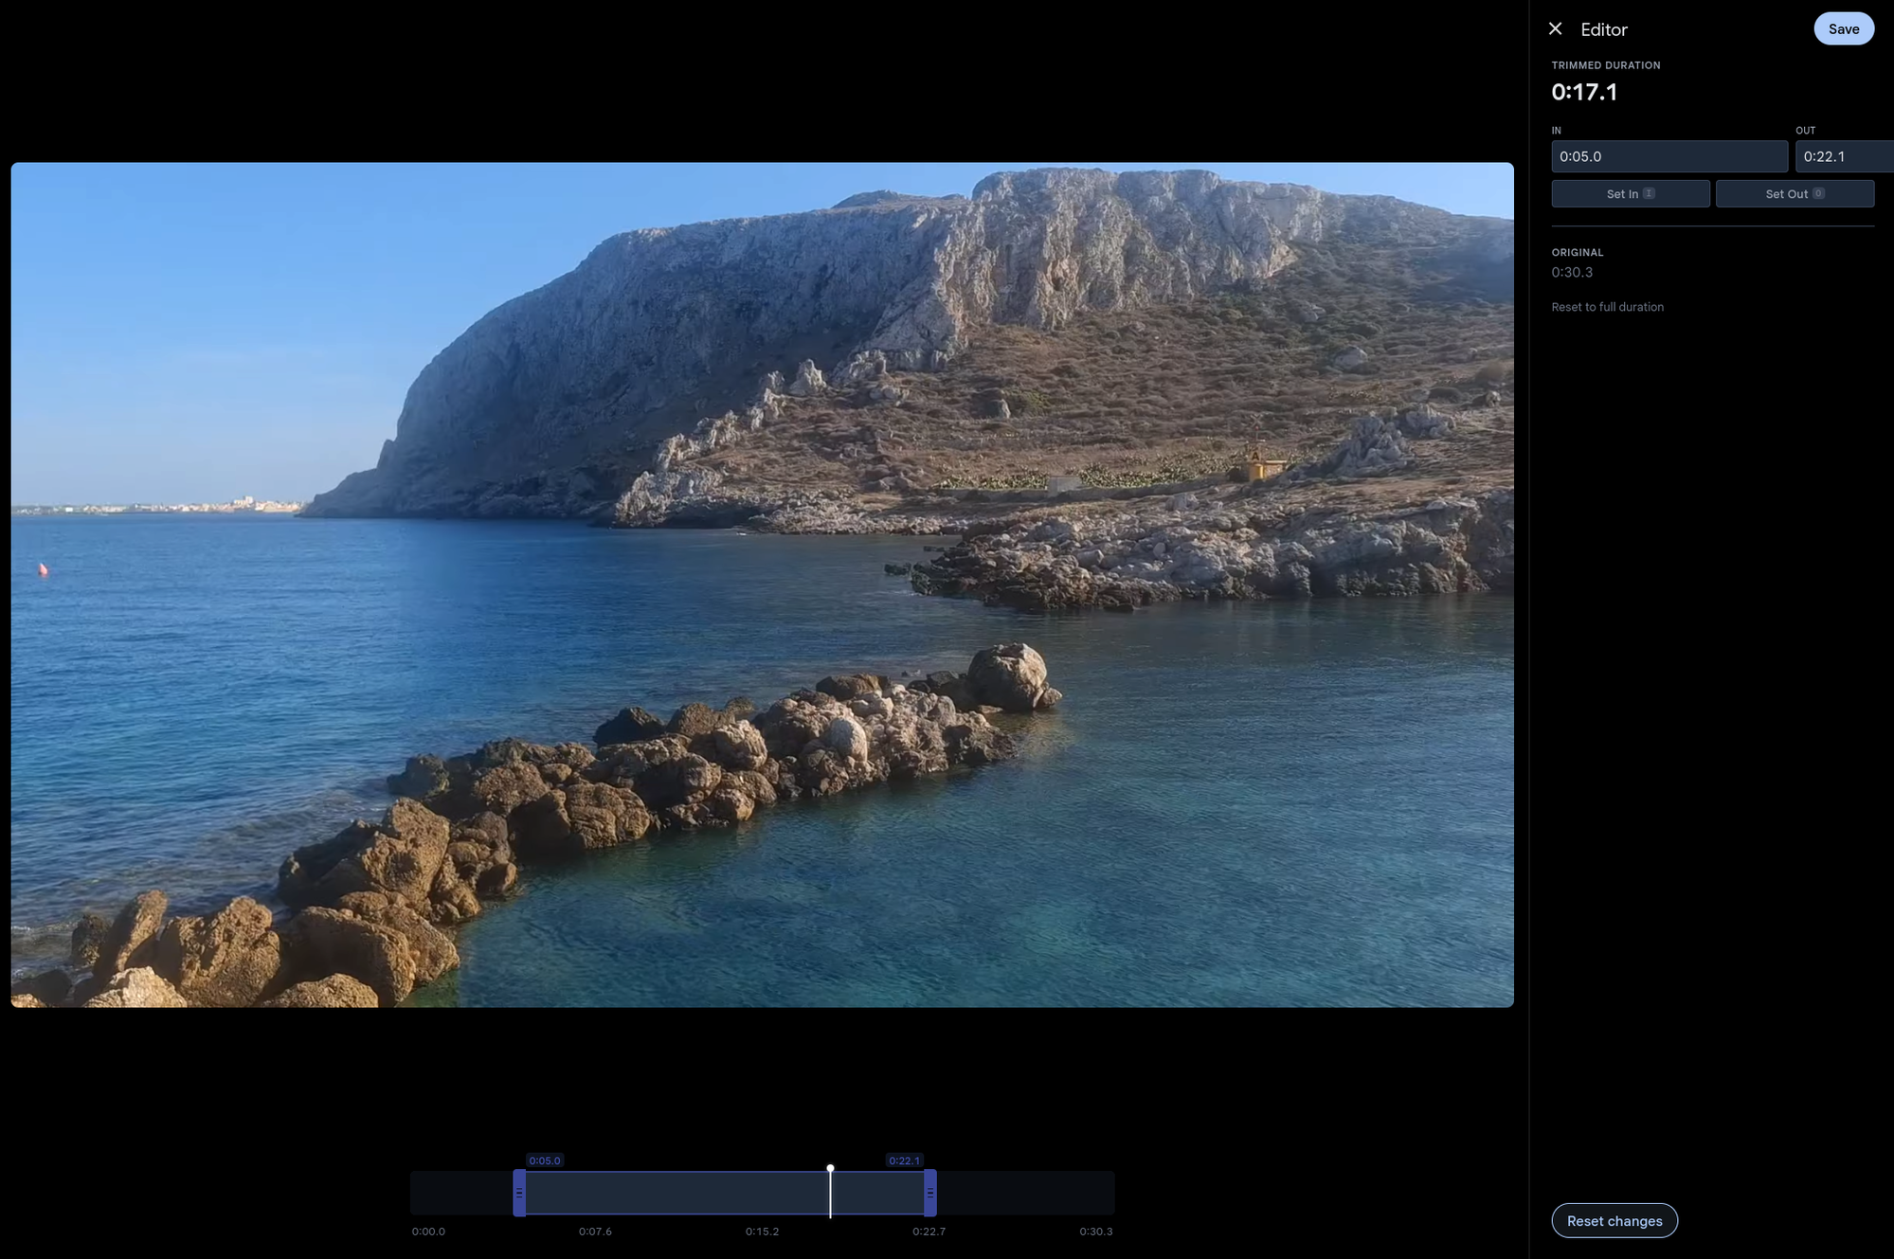Click the 0:00.0 timestamp label
The image size is (1894, 1259).
(428, 1231)
